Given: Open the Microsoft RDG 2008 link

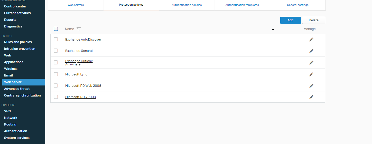Looking at the screenshot, I should coord(80,97).
